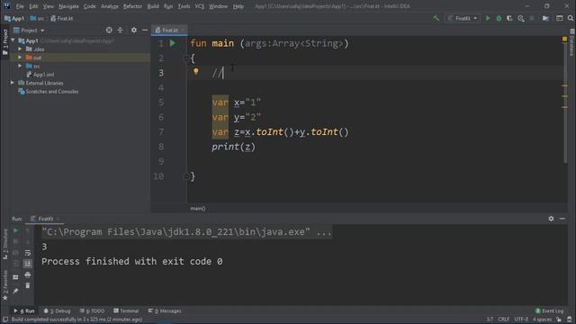Open the Navigate menu
Image resolution: width=576 pixels, height=324 pixels.
68,6
